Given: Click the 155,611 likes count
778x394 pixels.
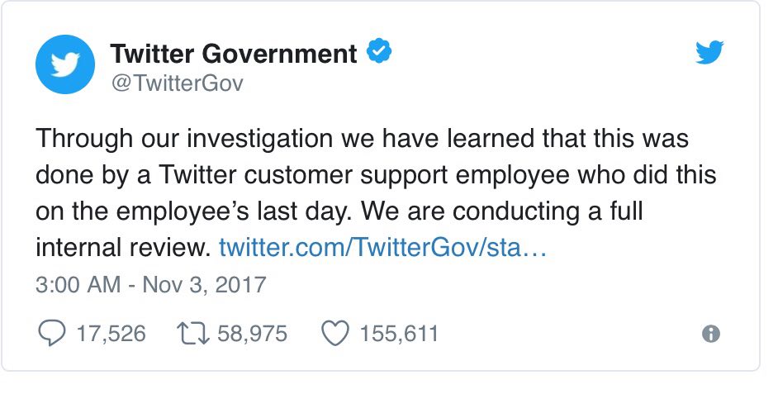Looking at the screenshot, I should coord(399,334).
